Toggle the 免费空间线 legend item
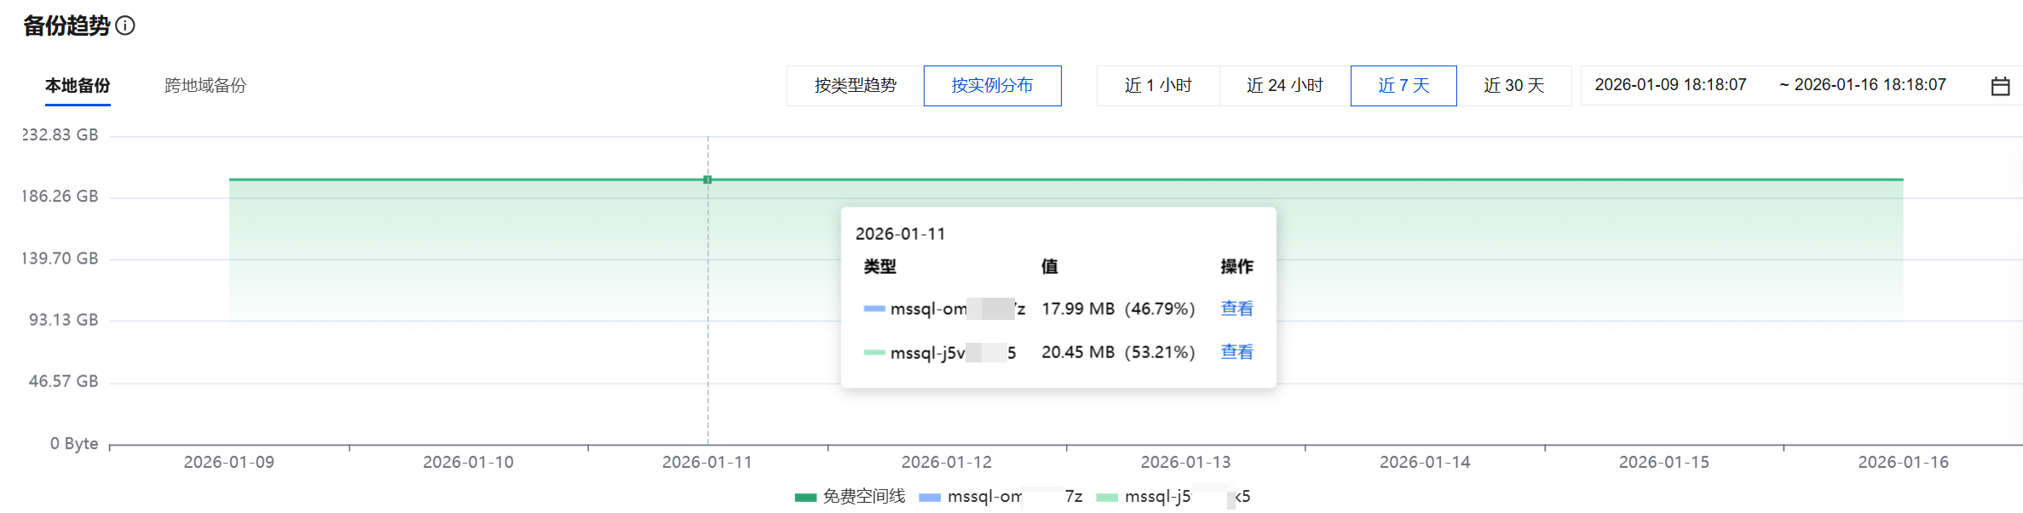The height and width of the screenshot is (513, 2023). pyautogui.click(x=850, y=497)
